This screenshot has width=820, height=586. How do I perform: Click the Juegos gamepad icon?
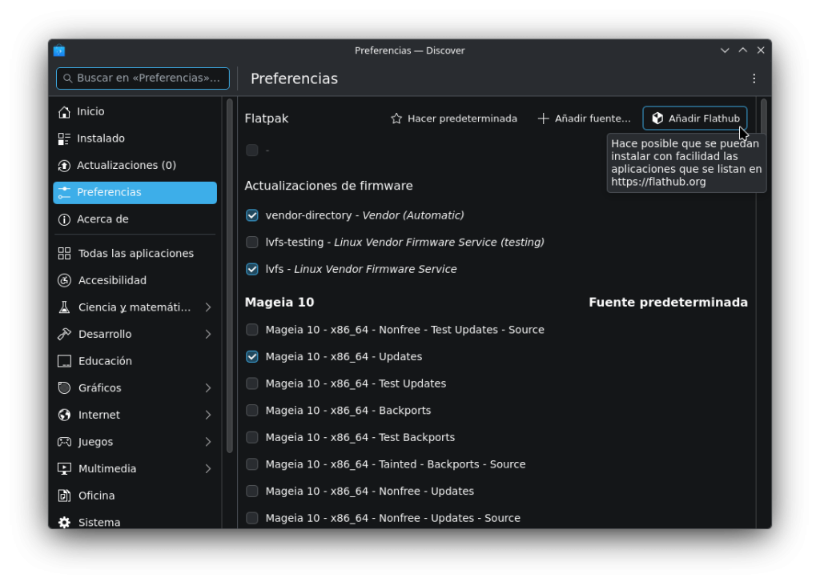click(64, 442)
